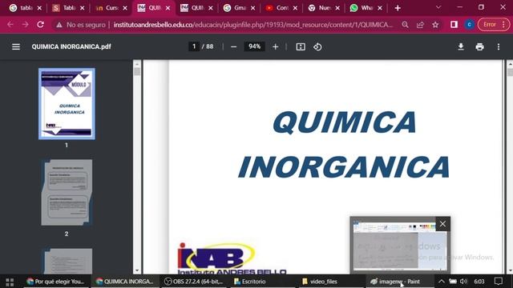Open the volume control icon
This screenshot has height=288, width=513.
[x=463, y=282]
